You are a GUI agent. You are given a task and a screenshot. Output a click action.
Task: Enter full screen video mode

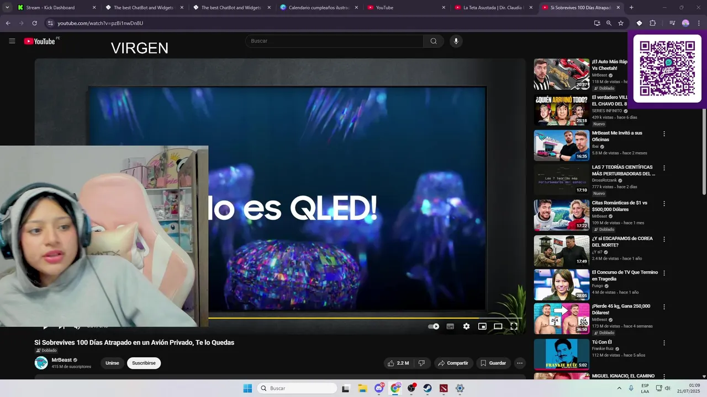514,326
